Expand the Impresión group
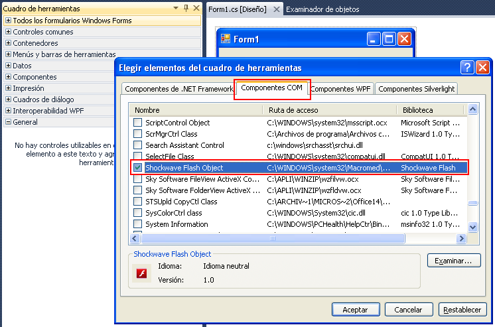 [9, 88]
